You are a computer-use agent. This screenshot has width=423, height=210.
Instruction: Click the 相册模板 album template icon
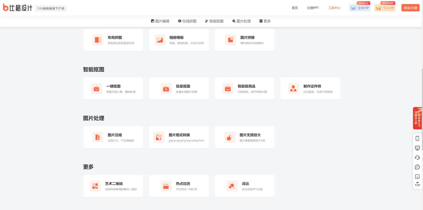click(x=160, y=40)
